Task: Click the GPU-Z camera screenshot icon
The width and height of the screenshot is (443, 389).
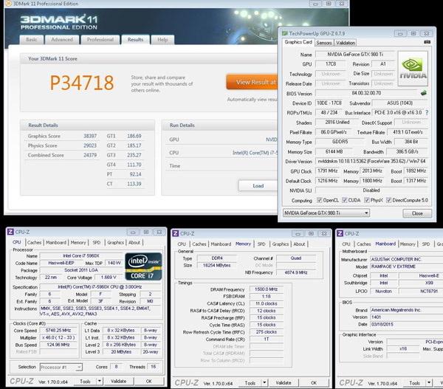Action: (427, 42)
